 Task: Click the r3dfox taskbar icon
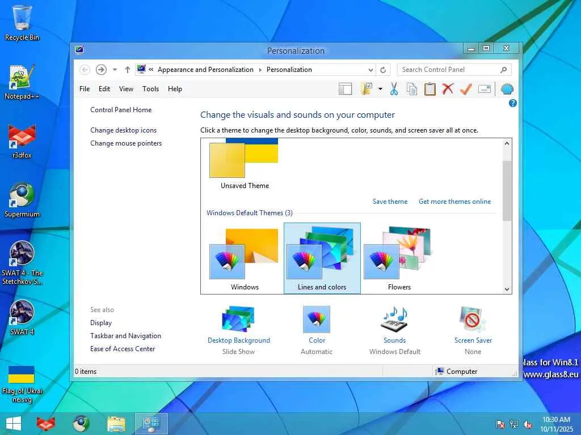pos(46,424)
